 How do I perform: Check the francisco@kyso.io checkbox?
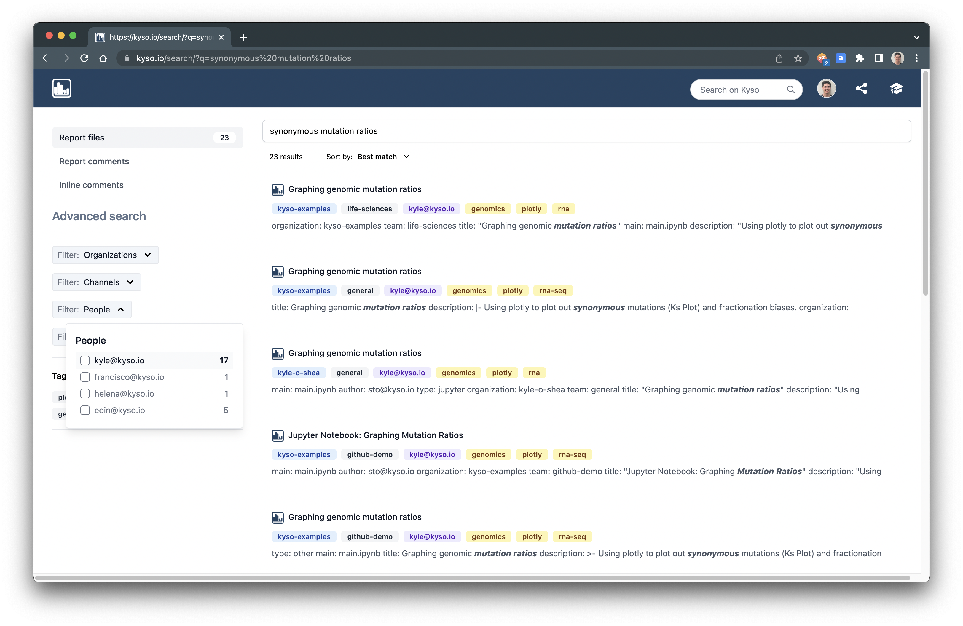pos(85,377)
